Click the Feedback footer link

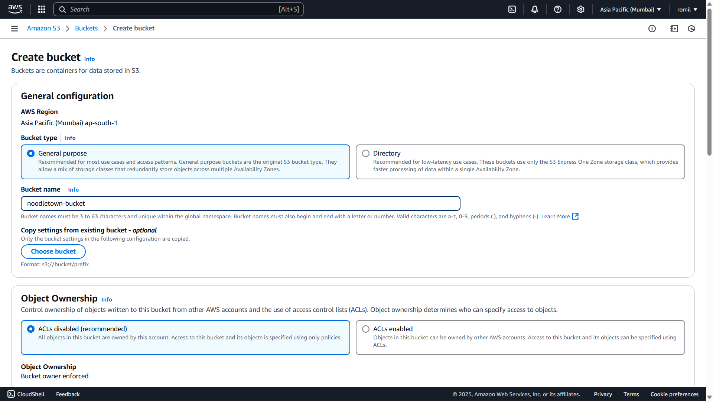point(68,394)
